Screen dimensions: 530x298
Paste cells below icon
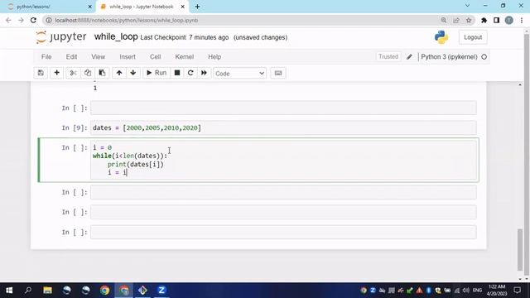(x=102, y=73)
